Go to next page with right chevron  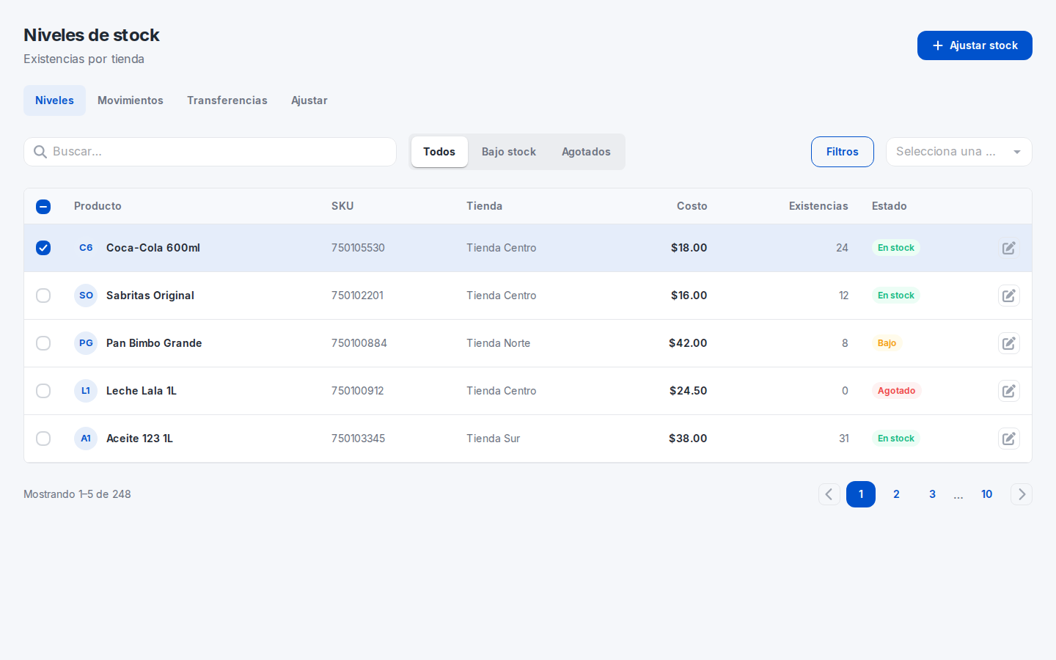[x=1022, y=494]
